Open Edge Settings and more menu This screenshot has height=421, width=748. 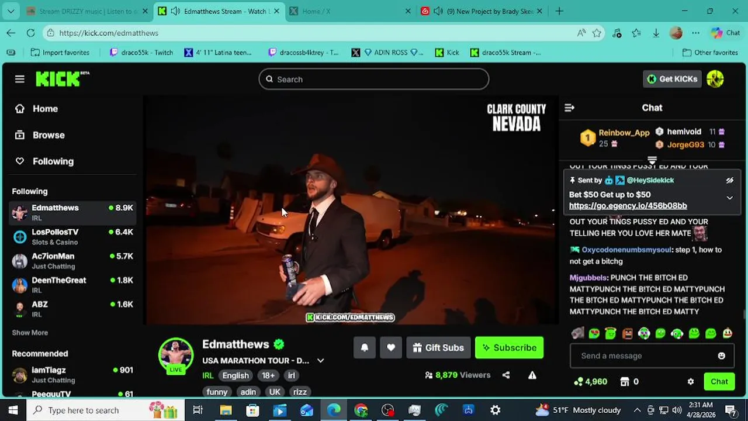695,33
